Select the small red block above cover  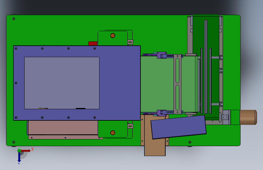point(93,44)
